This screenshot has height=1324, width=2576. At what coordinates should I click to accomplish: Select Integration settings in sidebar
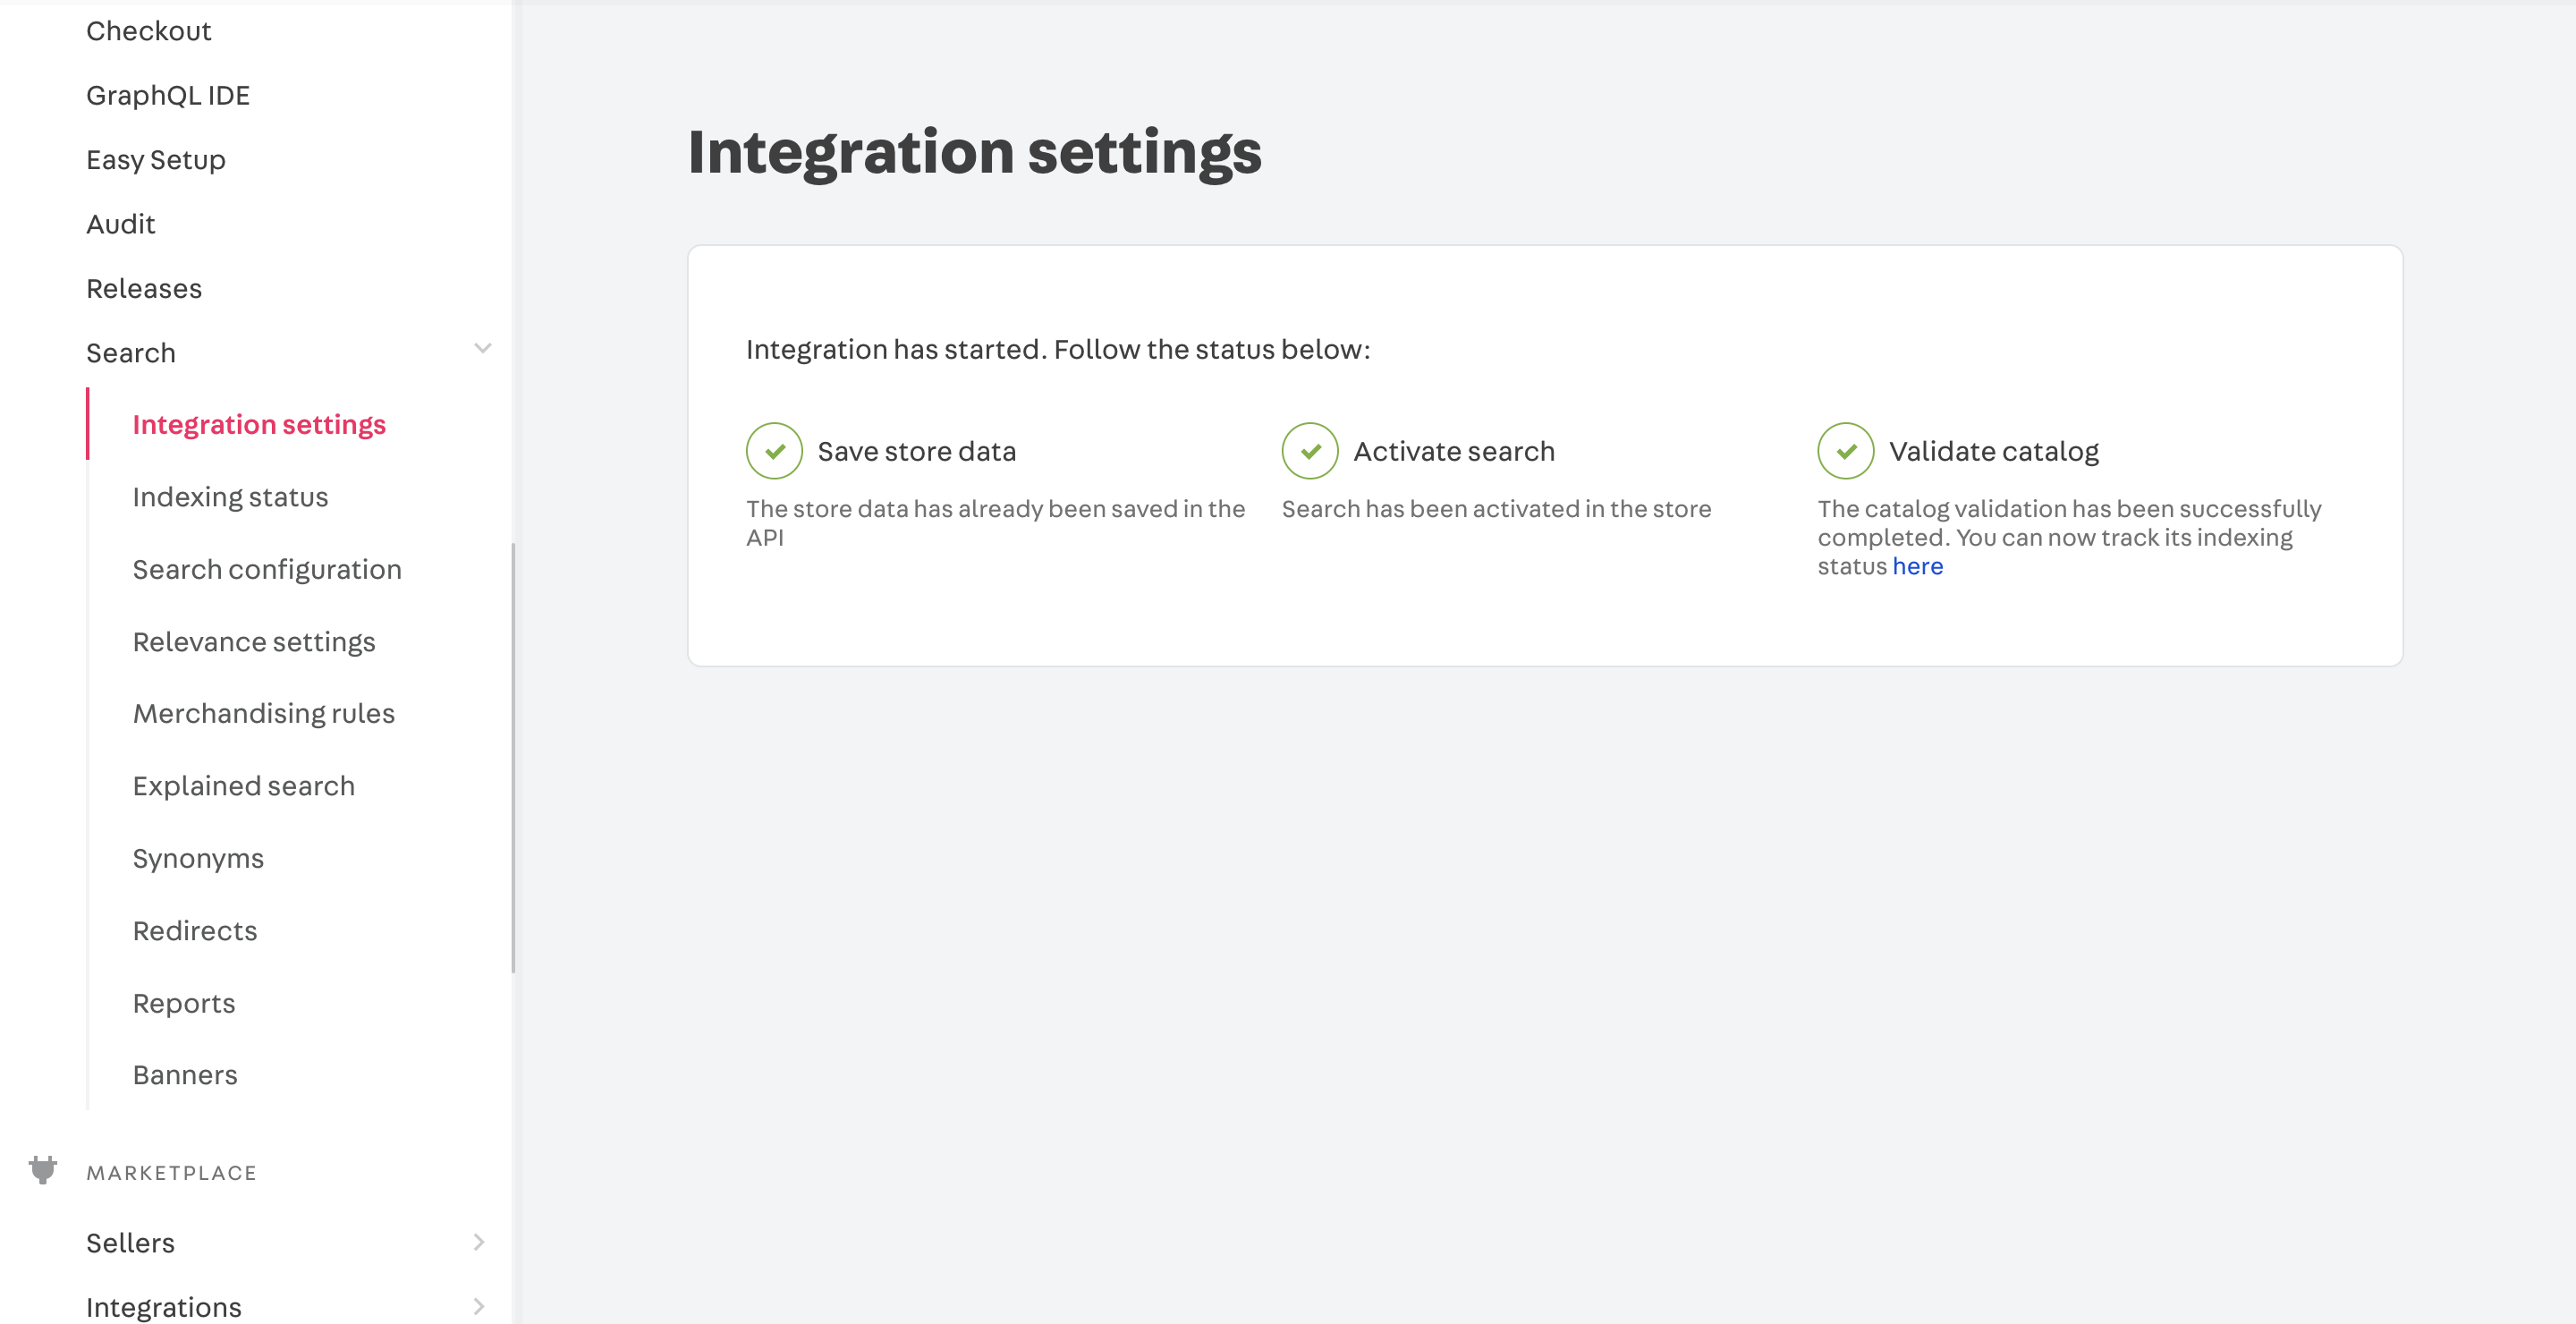click(x=260, y=424)
